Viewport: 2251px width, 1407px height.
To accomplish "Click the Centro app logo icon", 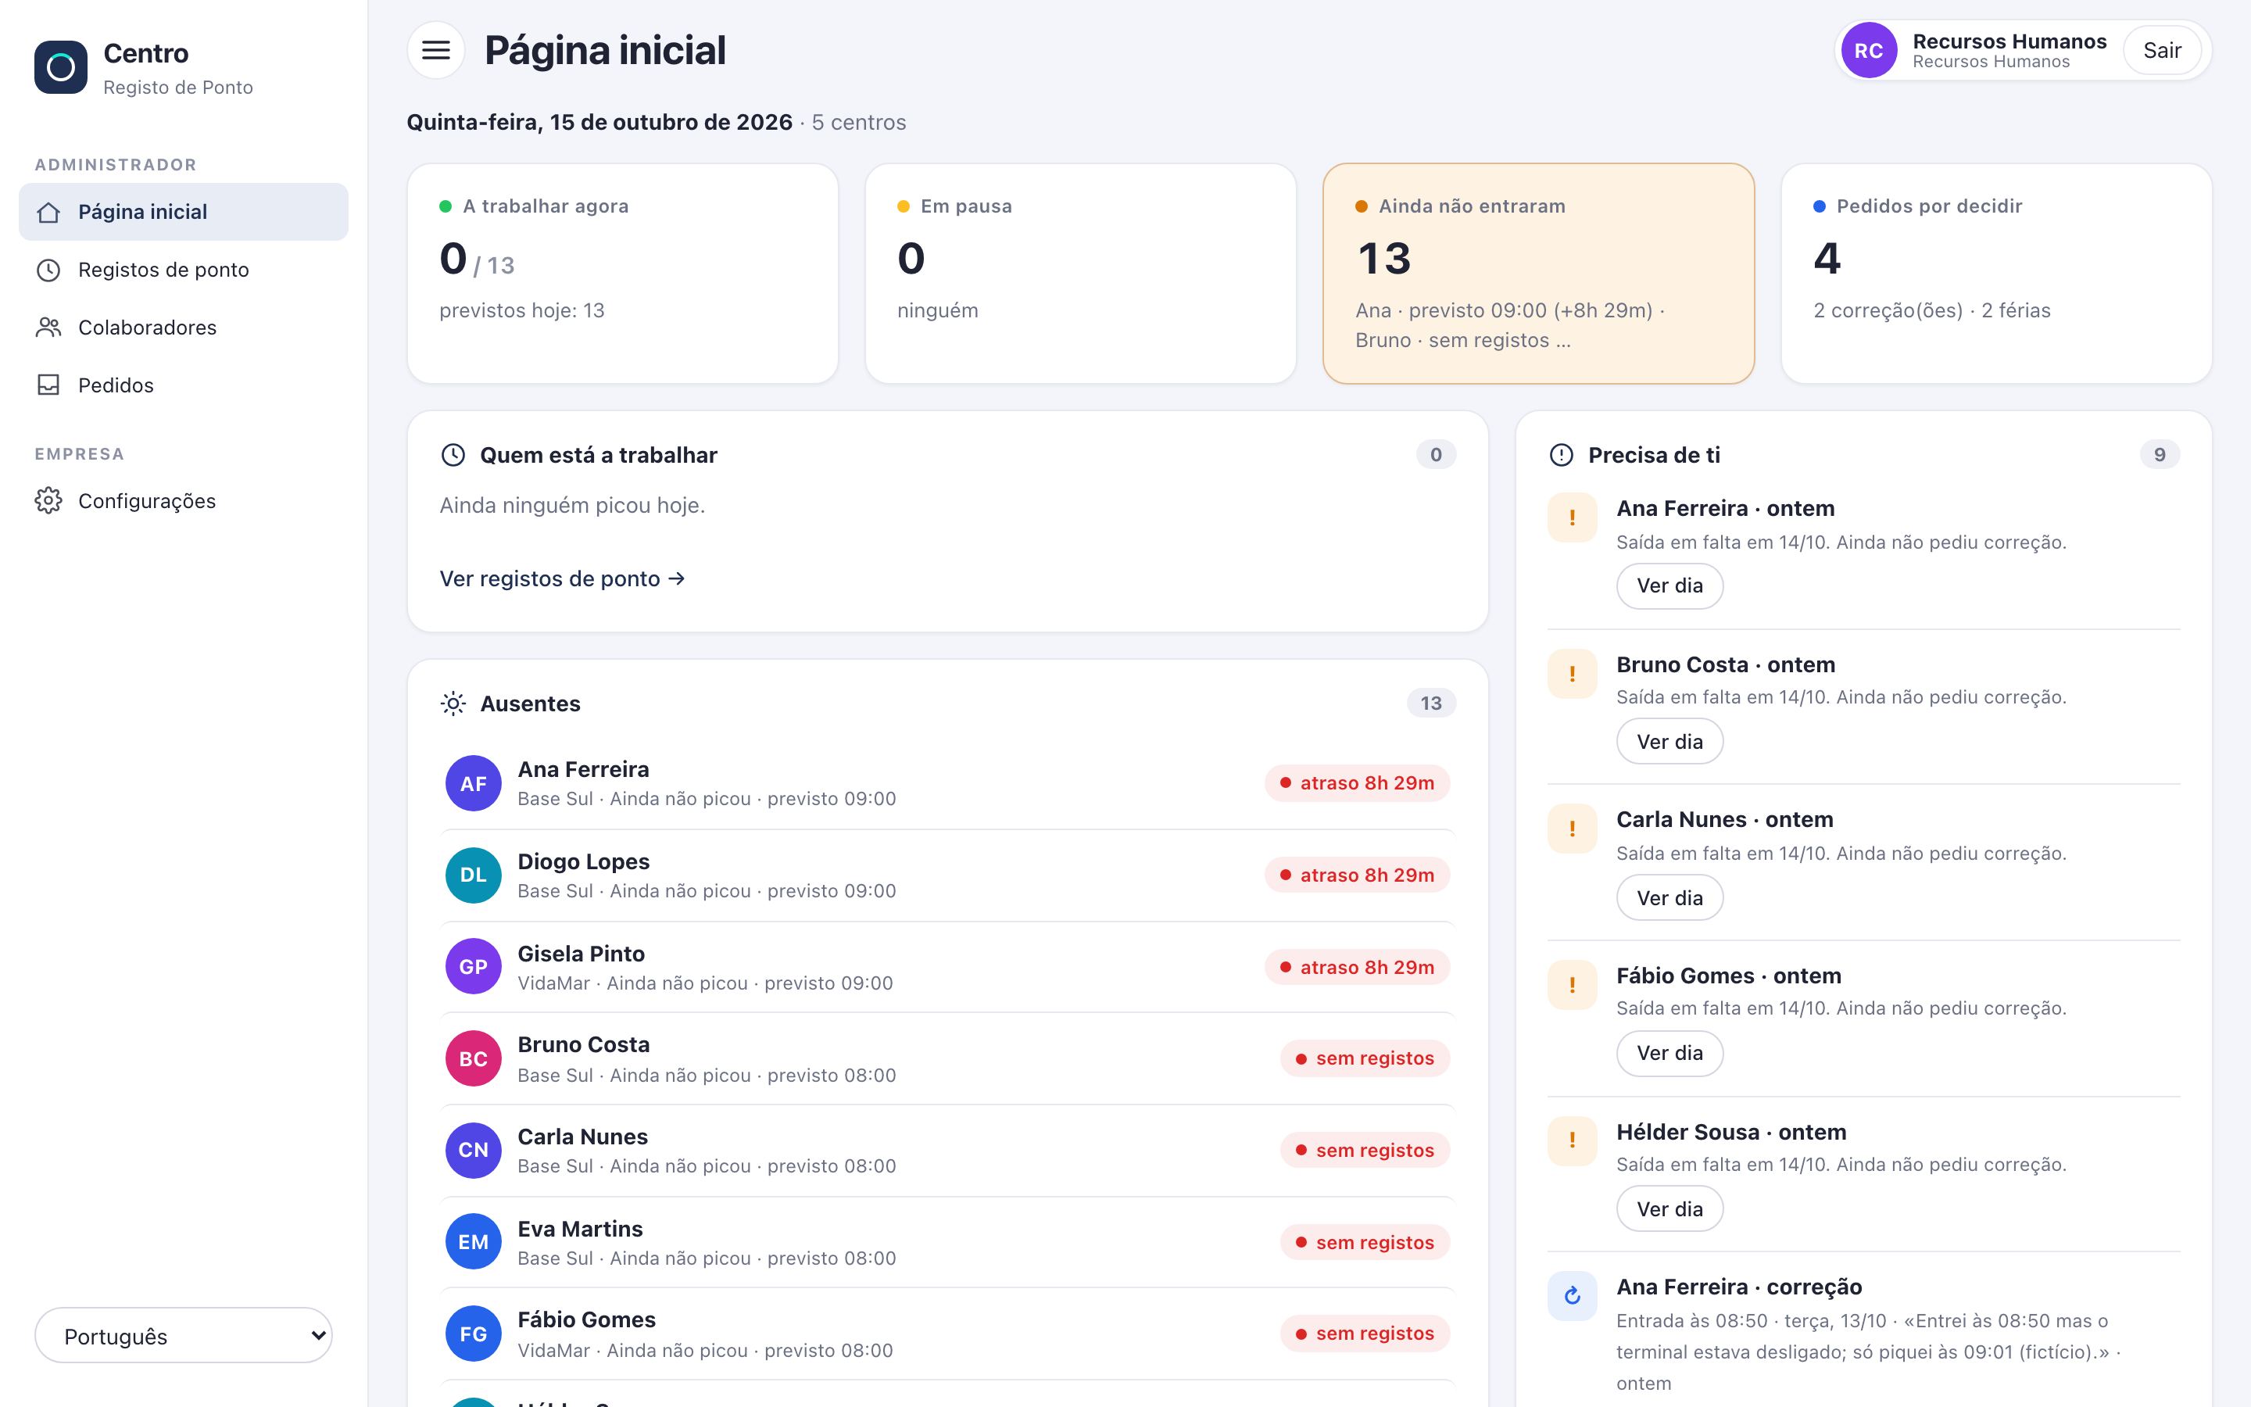I will (x=60, y=67).
